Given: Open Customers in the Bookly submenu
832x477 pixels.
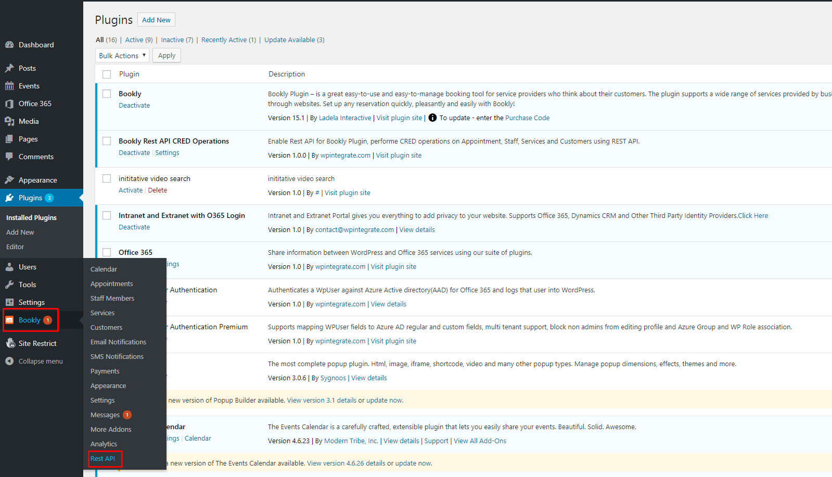Looking at the screenshot, I should click(x=106, y=327).
